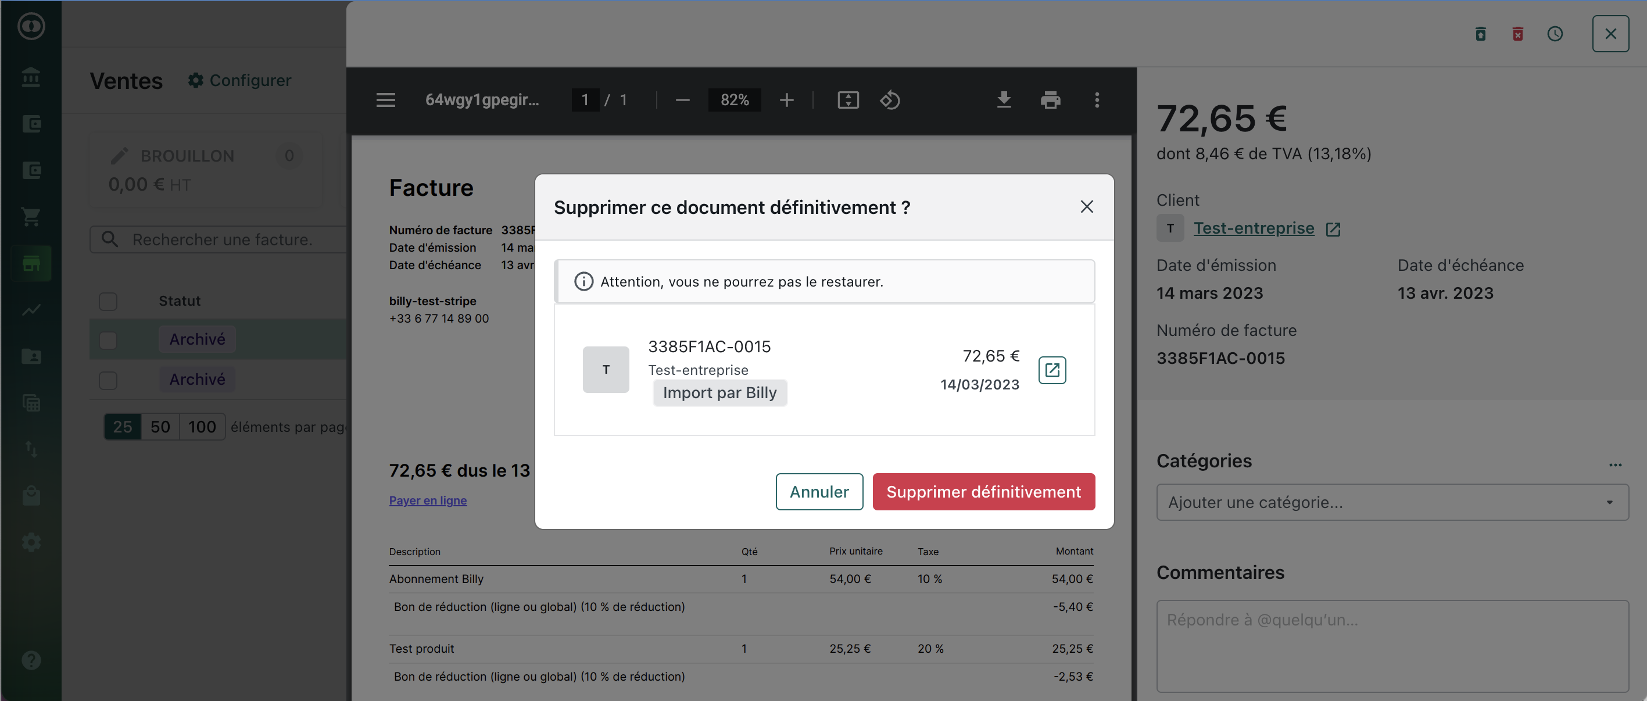Click Annuler to cancel deletion
This screenshot has height=701, width=1647.
(x=818, y=491)
